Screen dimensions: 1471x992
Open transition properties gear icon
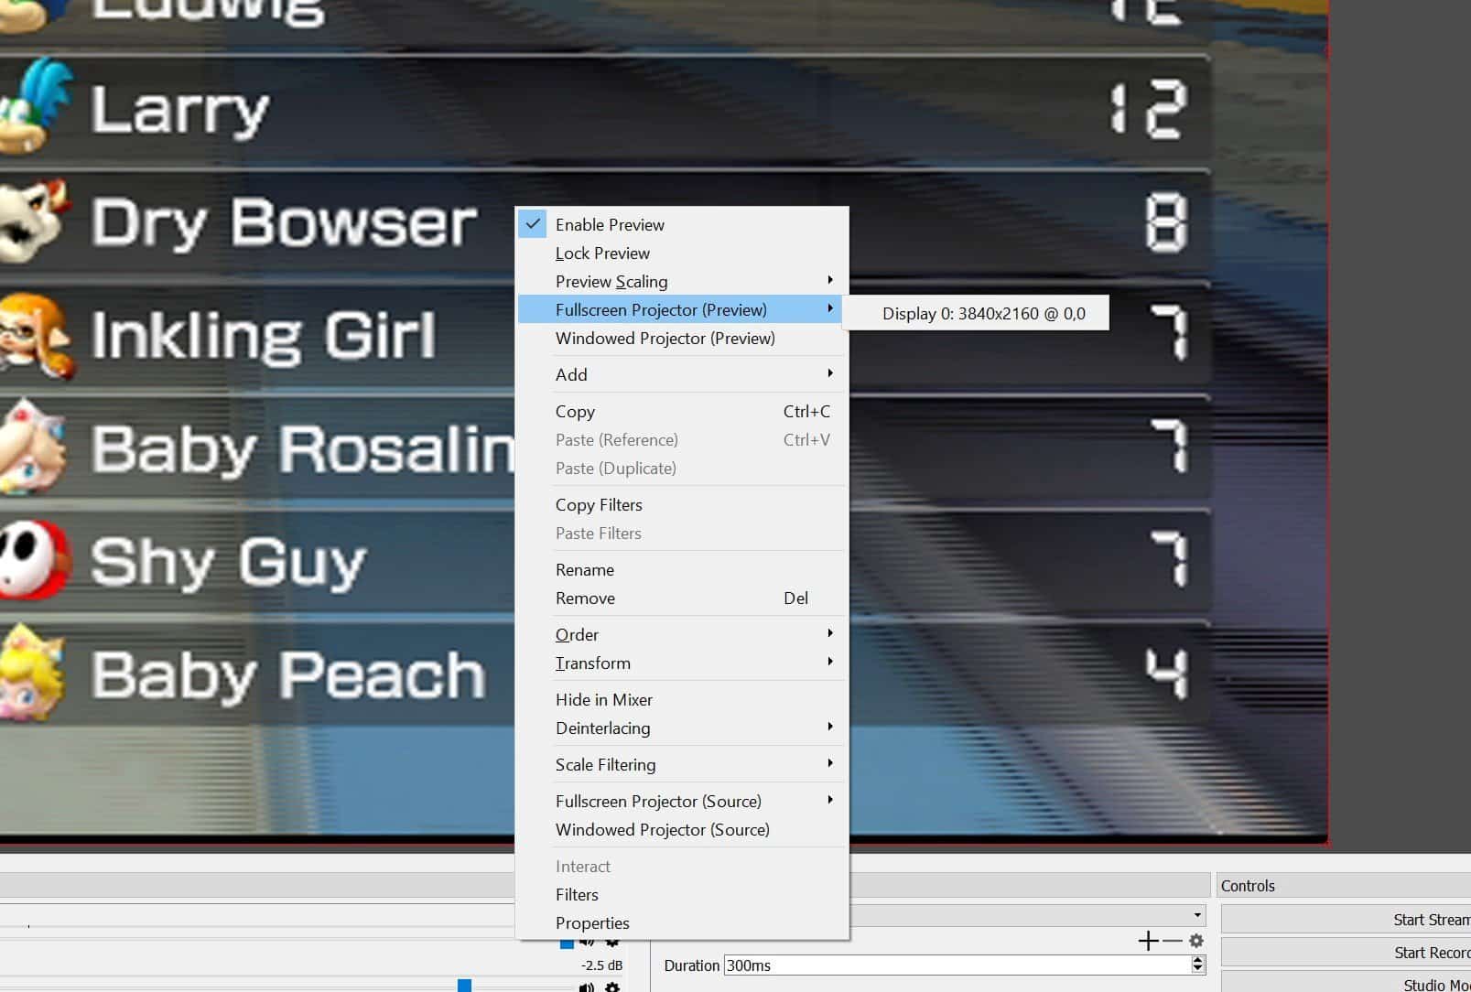point(1195,941)
